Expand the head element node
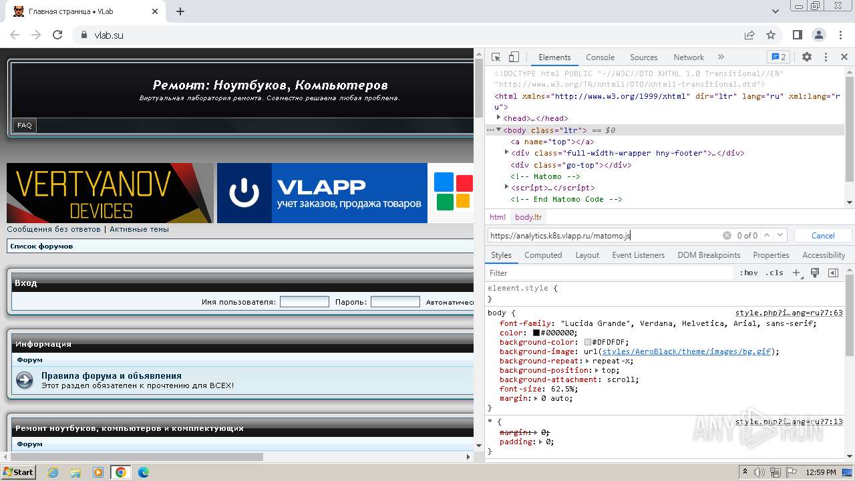The height and width of the screenshot is (481, 855). click(x=498, y=118)
